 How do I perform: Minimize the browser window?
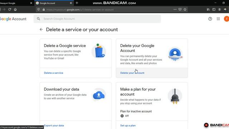click(x=215, y=3)
